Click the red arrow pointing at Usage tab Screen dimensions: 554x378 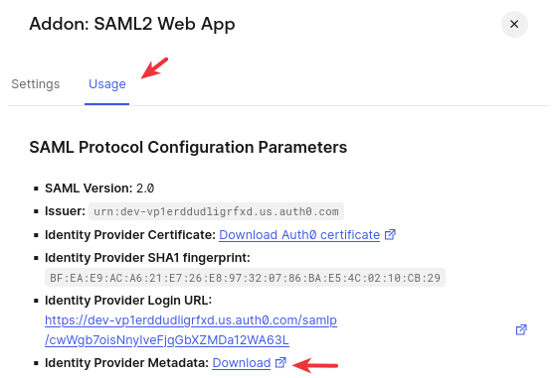click(x=154, y=68)
